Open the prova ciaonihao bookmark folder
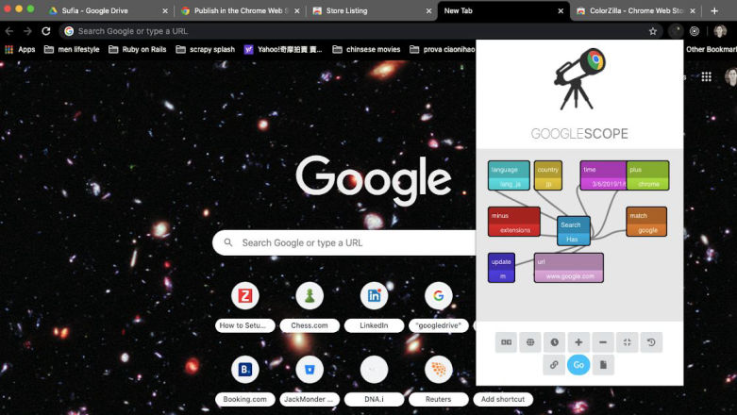The width and height of the screenshot is (737, 415). pos(443,49)
